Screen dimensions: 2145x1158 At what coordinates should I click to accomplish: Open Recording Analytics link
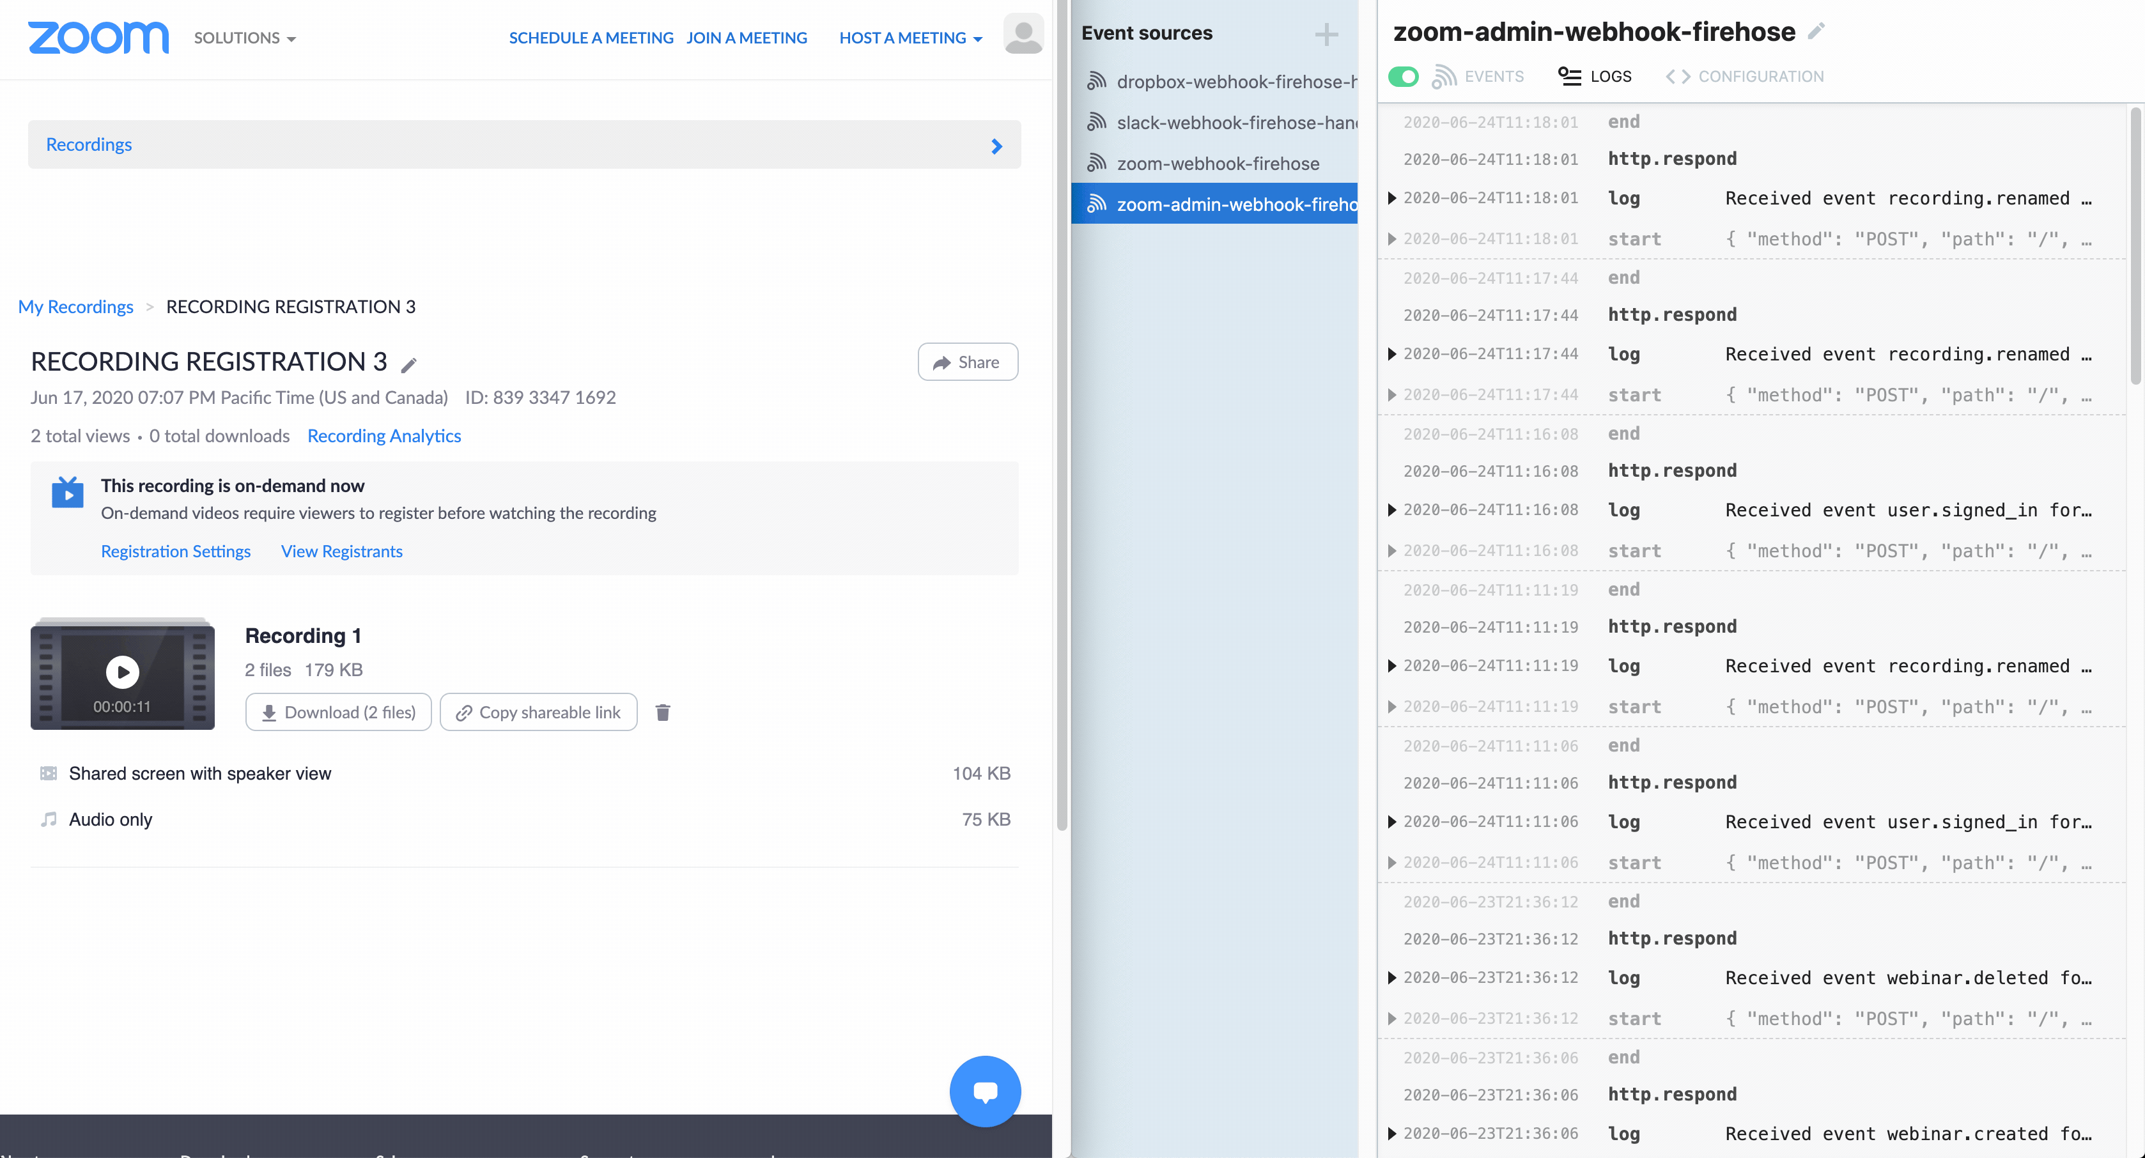click(384, 436)
